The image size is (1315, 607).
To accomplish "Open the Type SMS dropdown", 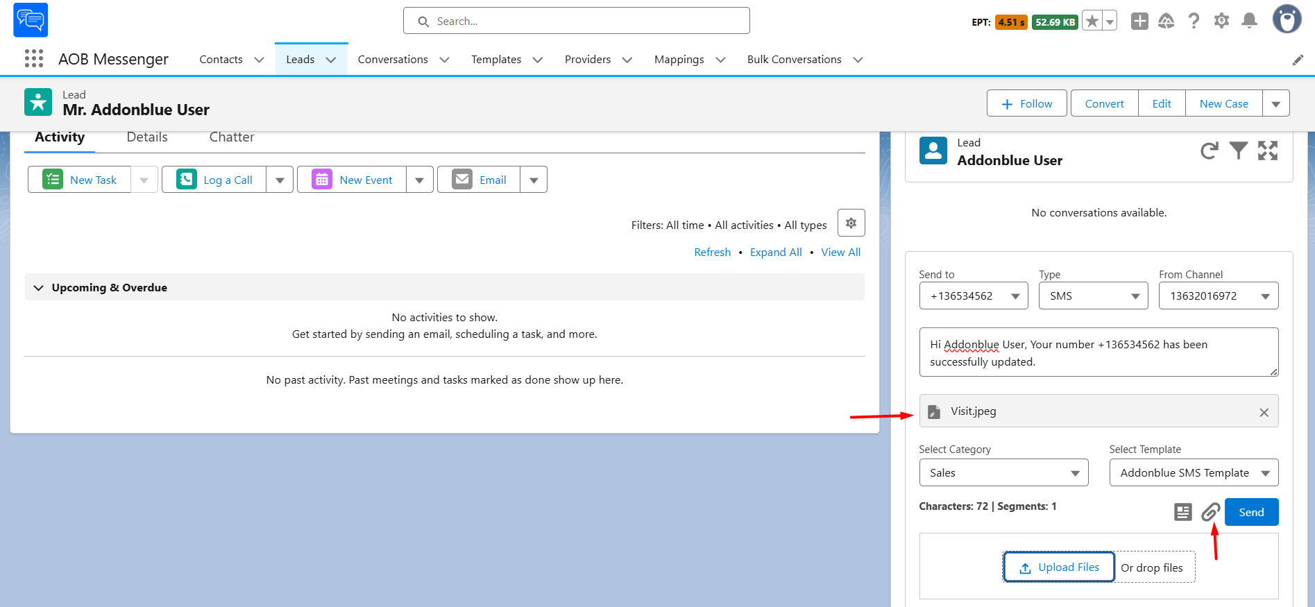I will pyautogui.click(x=1094, y=296).
